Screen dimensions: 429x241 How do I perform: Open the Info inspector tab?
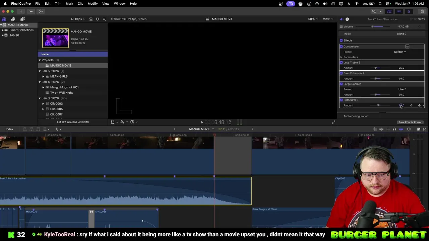tap(347, 19)
